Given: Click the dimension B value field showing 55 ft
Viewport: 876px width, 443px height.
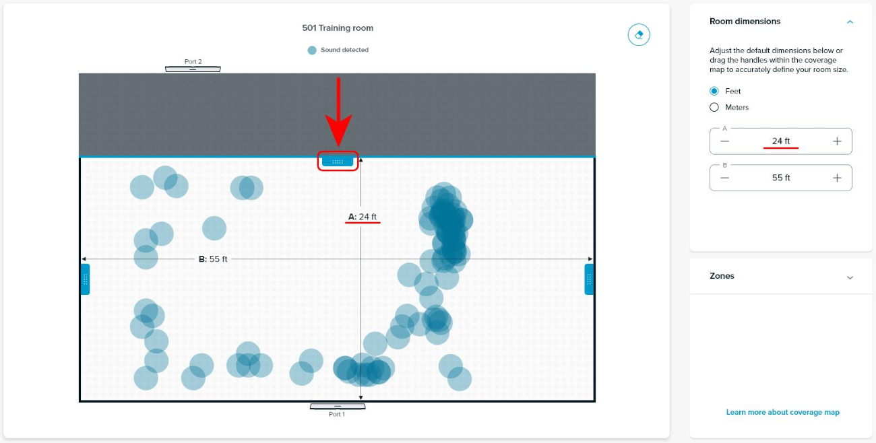Looking at the screenshot, I should coord(781,178).
